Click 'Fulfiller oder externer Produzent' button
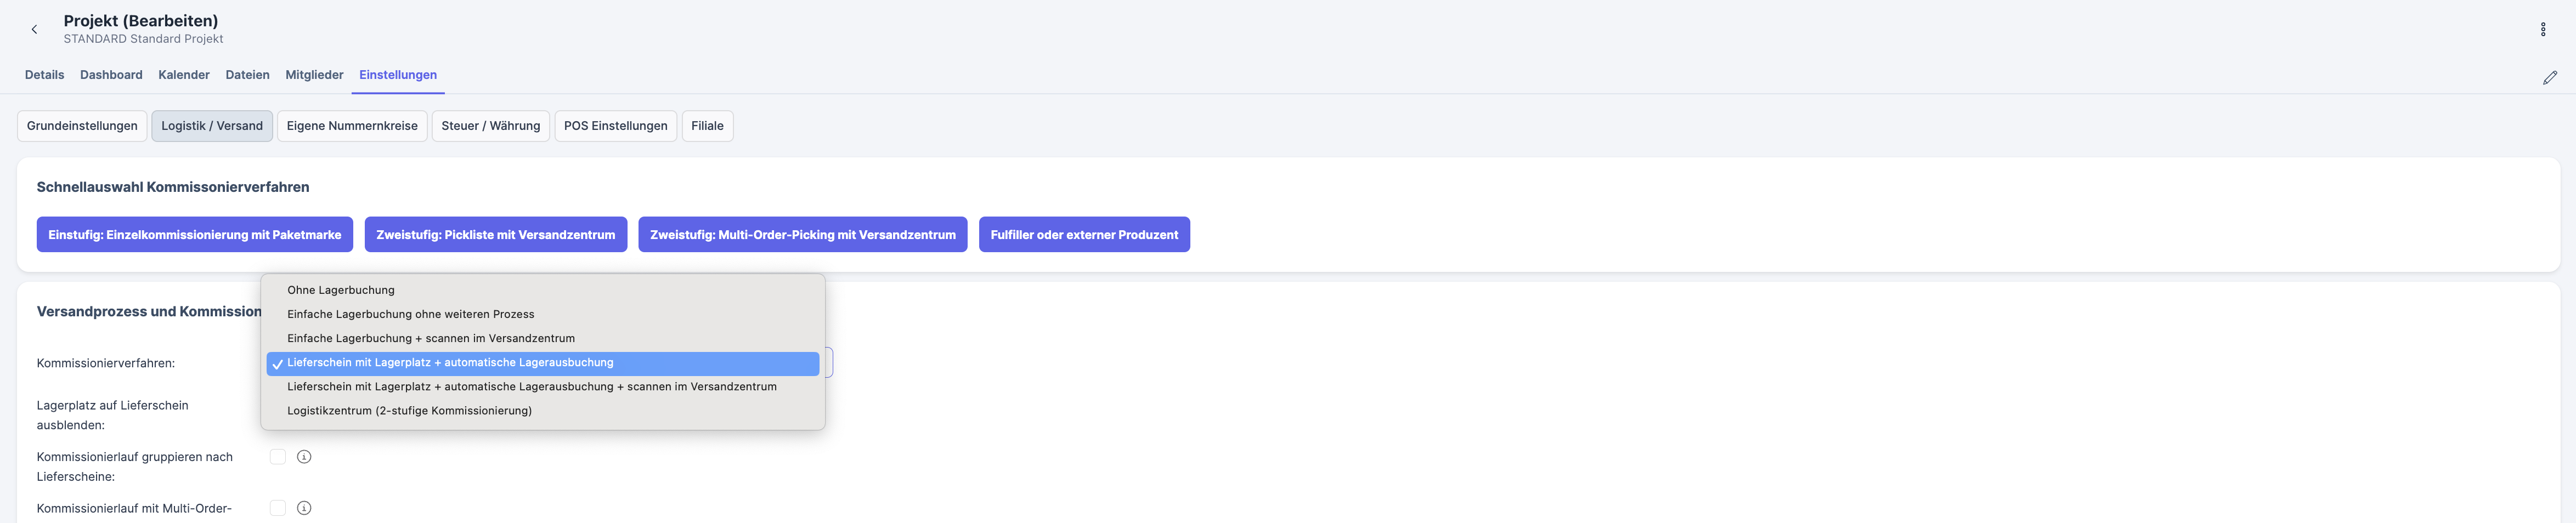The image size is (2576, 523). pyautogui.click(x=1084, y=235)
